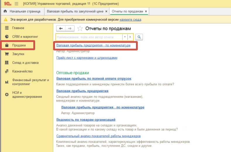Viewport: 231px width, 152px height.
Task: Click the window title Управление торговлей
Action: [x=71, y=4]
